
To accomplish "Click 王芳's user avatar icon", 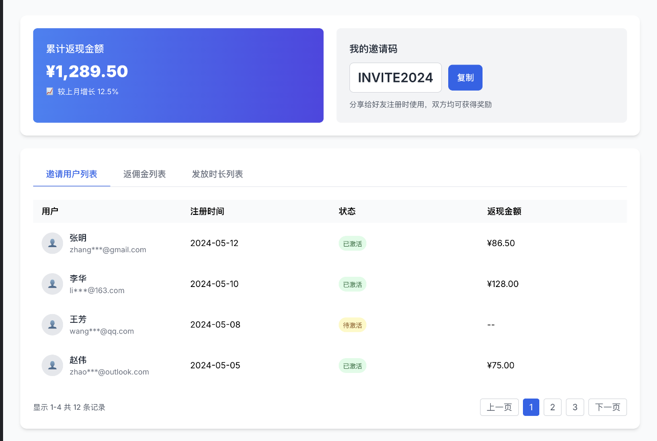I will click(x=52, y=324).
